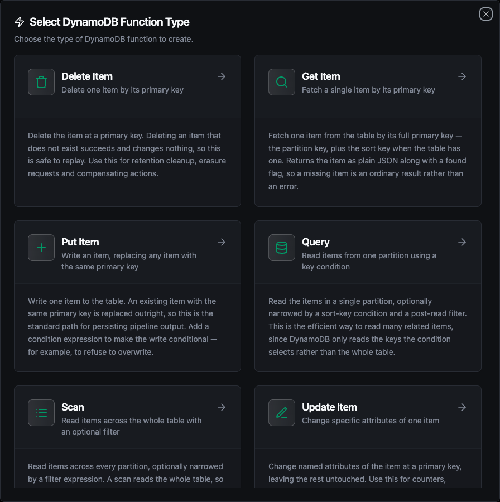The width and height of the screenshot is (500, 502).
Task: Select the Put Item card title
Action: tap(80, 242)
